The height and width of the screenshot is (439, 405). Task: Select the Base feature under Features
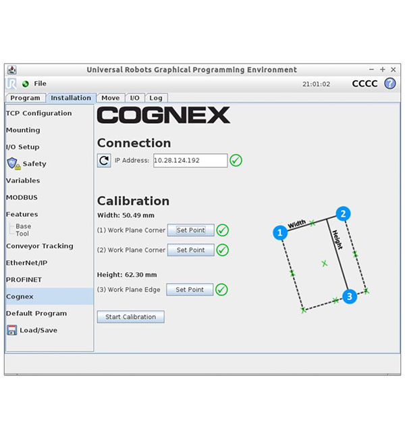tap(24, 226)
